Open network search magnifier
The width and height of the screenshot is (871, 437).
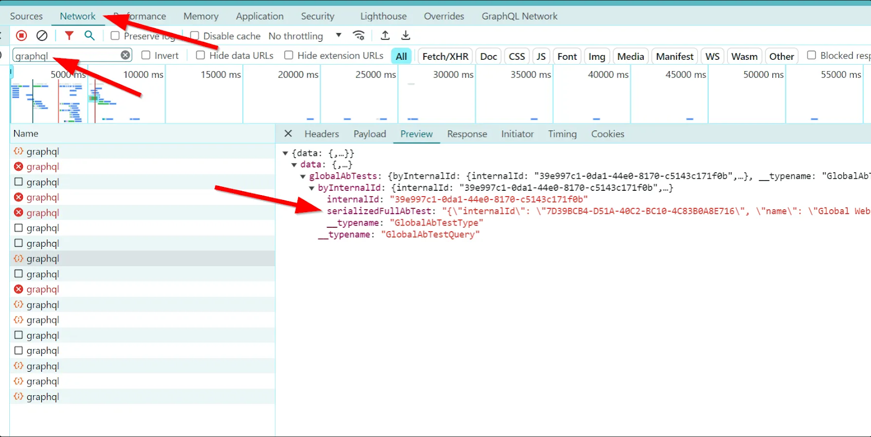[x=90, y=36]
